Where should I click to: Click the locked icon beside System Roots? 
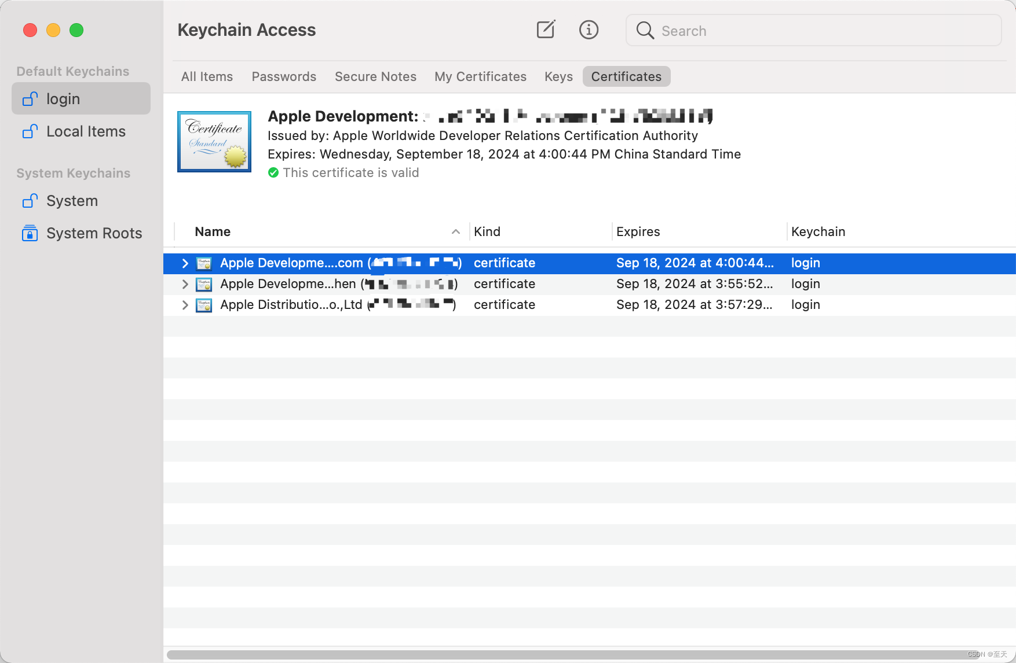[x=30, y=233]
